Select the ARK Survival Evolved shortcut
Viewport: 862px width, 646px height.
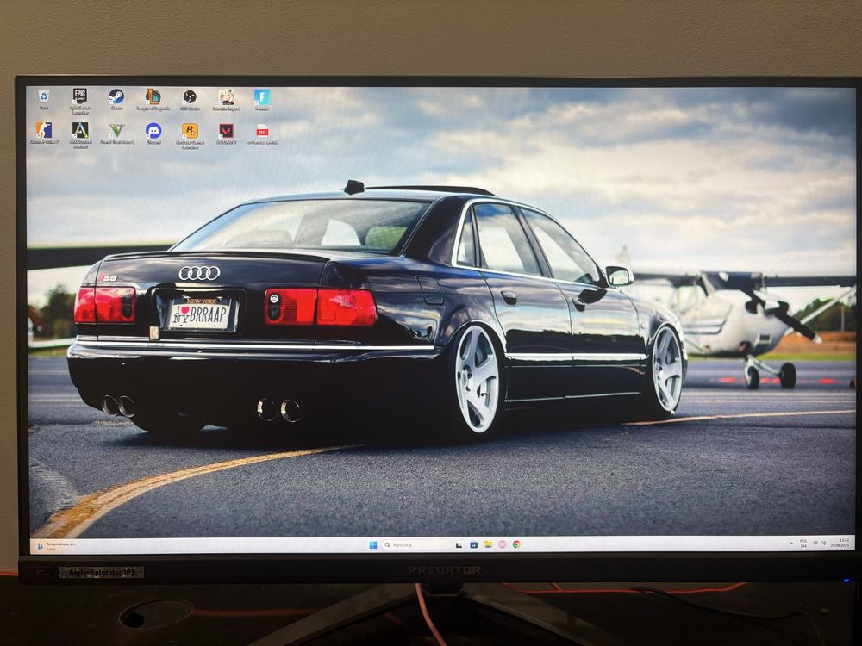click(x=80, y=134)
